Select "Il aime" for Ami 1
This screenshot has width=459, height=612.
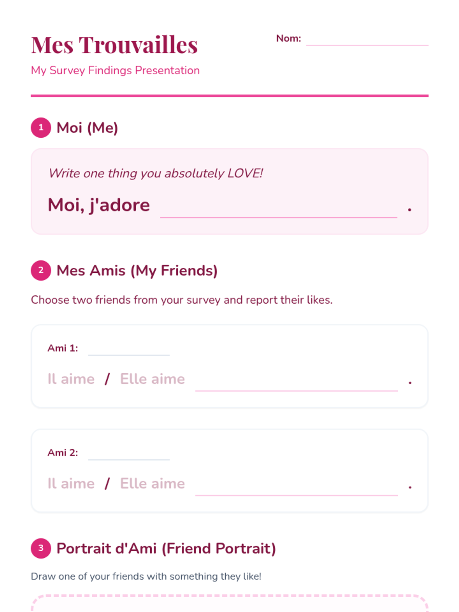pos(71,379)
